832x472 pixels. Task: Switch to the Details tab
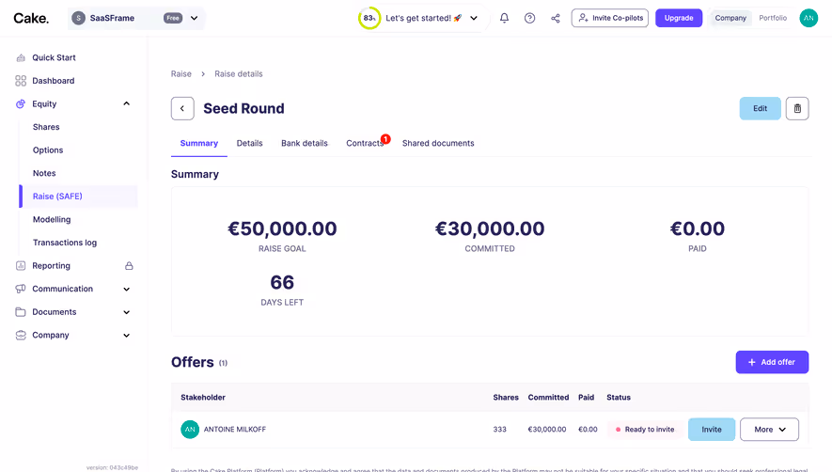[x=249, y=143]
